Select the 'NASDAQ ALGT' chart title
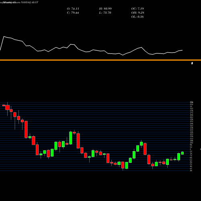This screenshot has height=201, width=201. (x=30, y=2)
